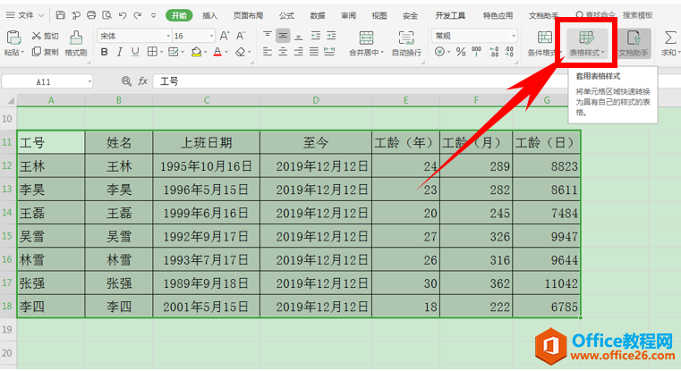
Task: Align cell text left
Action: (x=268, y=52)
